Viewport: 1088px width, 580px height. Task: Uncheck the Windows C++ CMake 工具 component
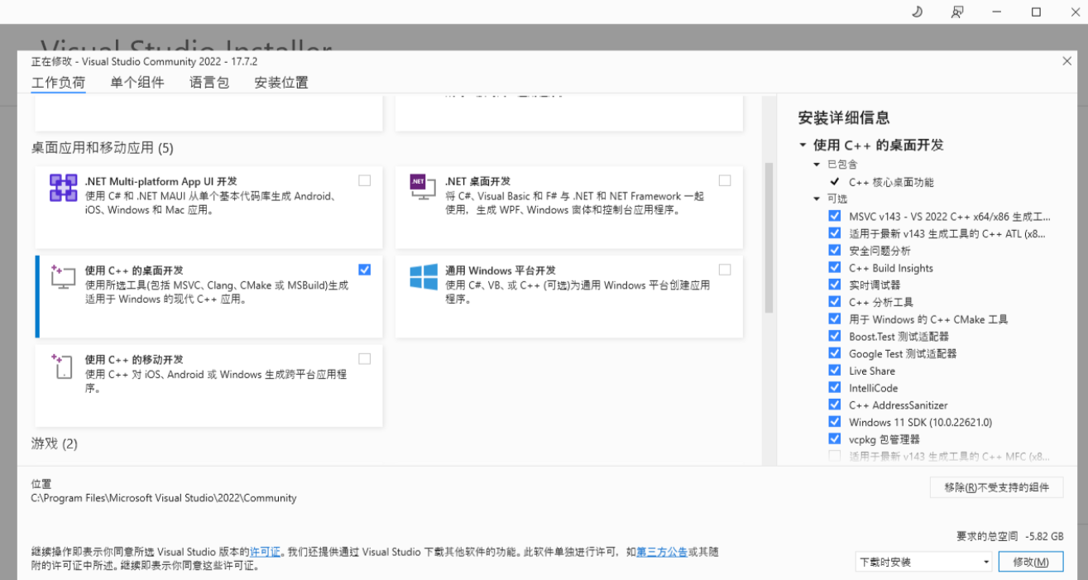tap(834, 319)
